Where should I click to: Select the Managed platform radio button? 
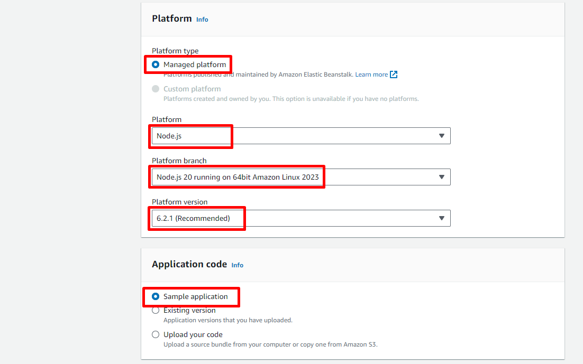(x=156, y=64)
